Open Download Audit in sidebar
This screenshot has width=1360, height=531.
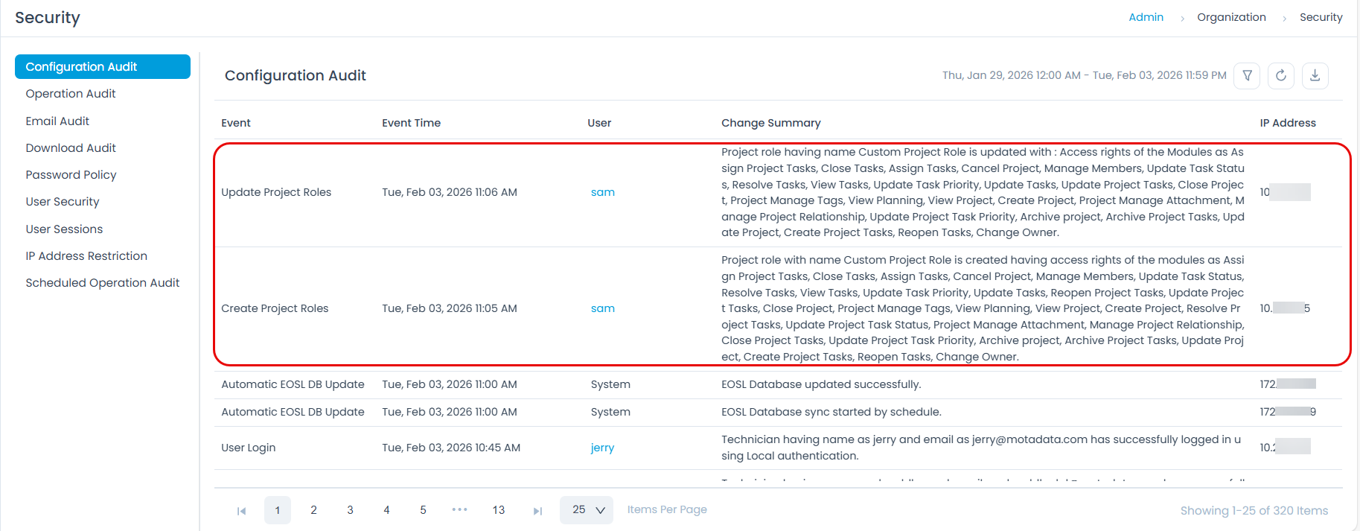coord(71,148)
